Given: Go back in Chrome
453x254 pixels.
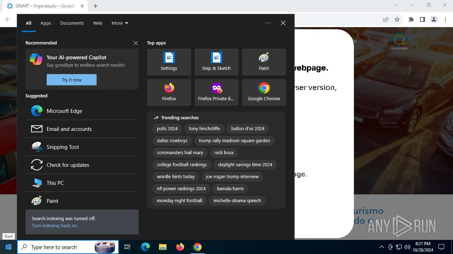Looking at the screenshot, I should pyautogui.click(x=8, y=19).
